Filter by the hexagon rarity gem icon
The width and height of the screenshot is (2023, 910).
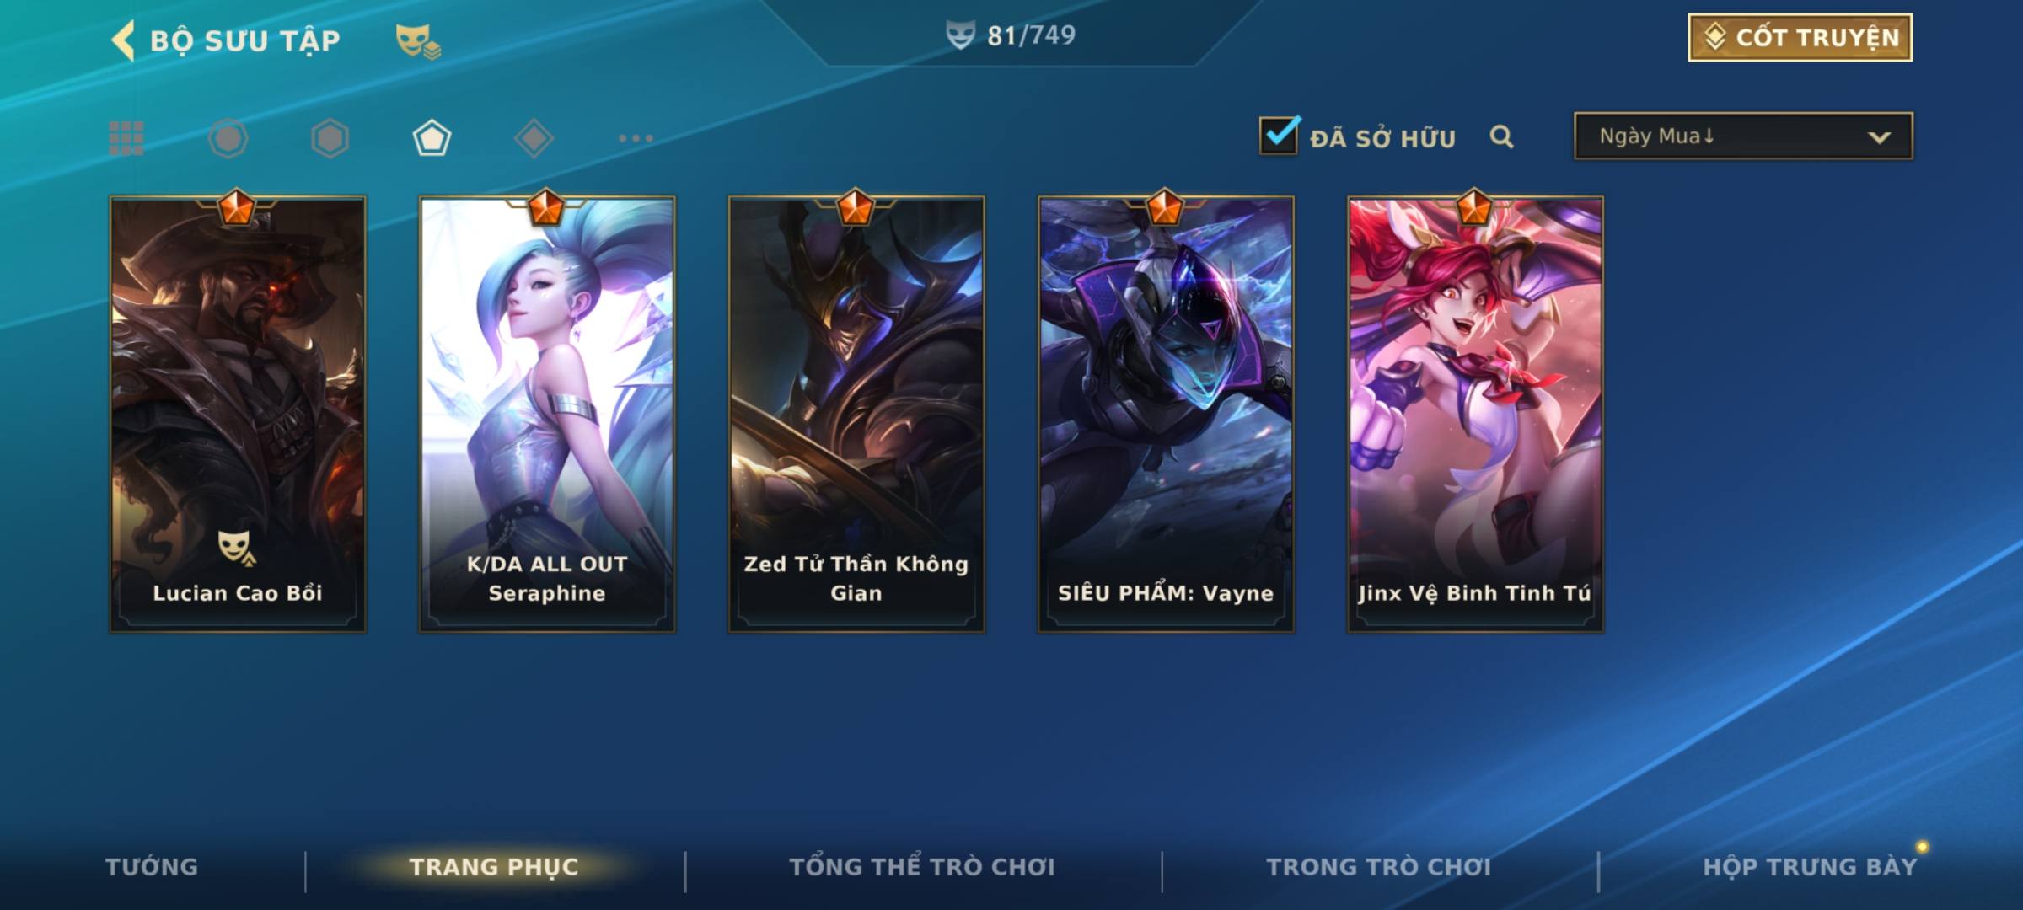[330, 138]
